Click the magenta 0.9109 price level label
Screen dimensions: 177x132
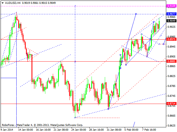click(171, 5)
